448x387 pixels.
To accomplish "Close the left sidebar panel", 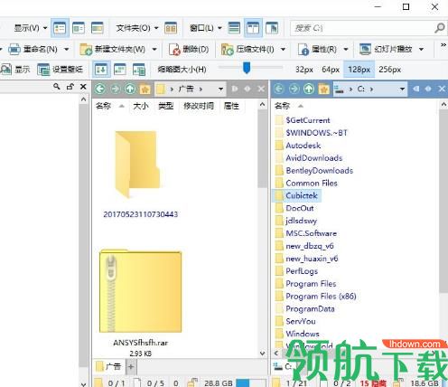I will pos(83,87).
